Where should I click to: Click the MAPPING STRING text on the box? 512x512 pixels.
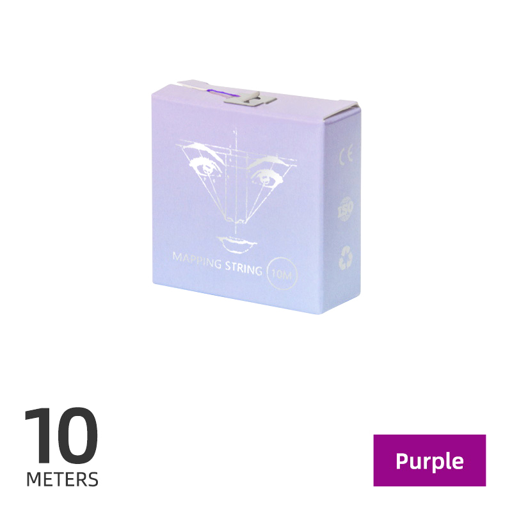217,264
